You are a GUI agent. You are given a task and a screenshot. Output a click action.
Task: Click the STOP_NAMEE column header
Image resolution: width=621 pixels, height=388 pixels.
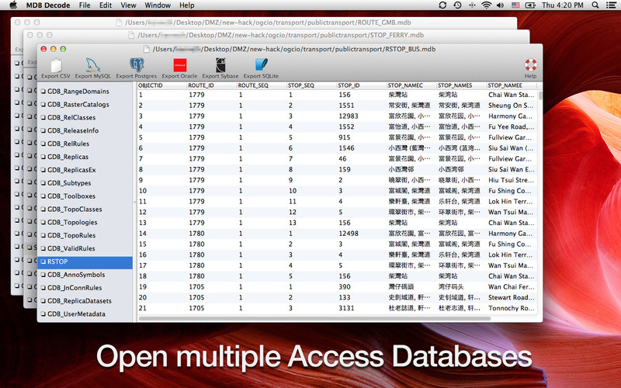pyautogui.click(x=512, y=85)
